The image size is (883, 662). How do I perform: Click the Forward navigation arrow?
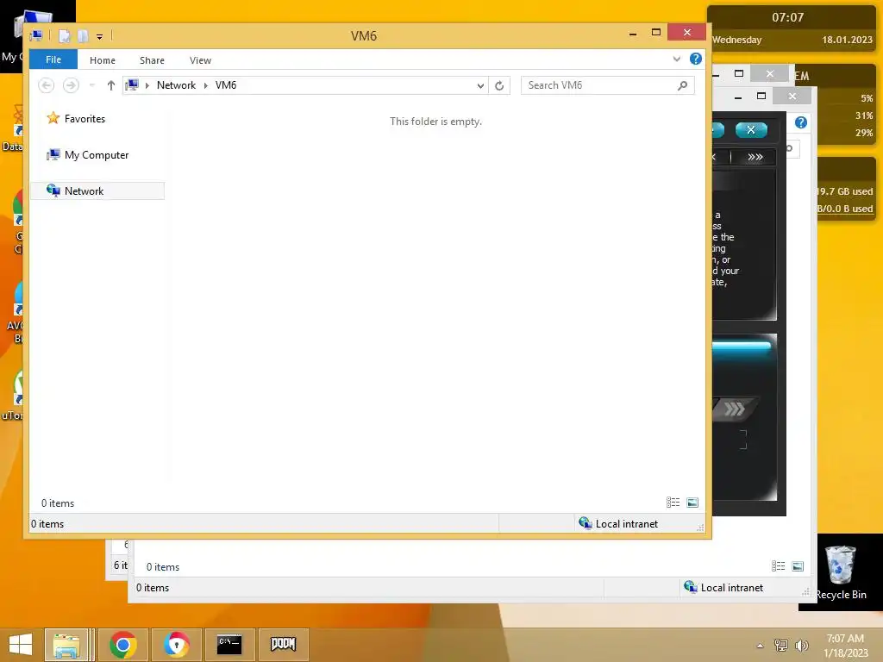pos(71,85)
